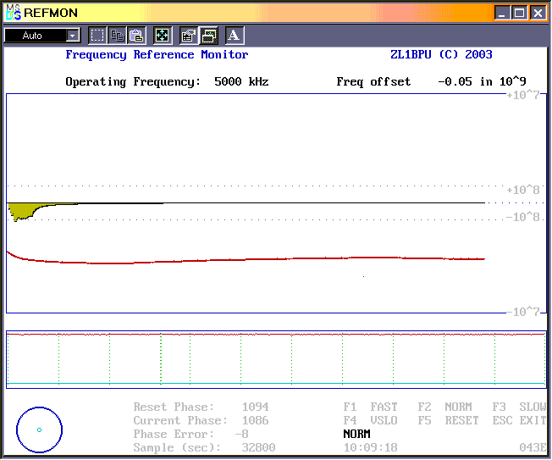Viewport: 552px width, 460px height.
Task: Click the F1 FAST mode label
Action: (x=371, y=407)
